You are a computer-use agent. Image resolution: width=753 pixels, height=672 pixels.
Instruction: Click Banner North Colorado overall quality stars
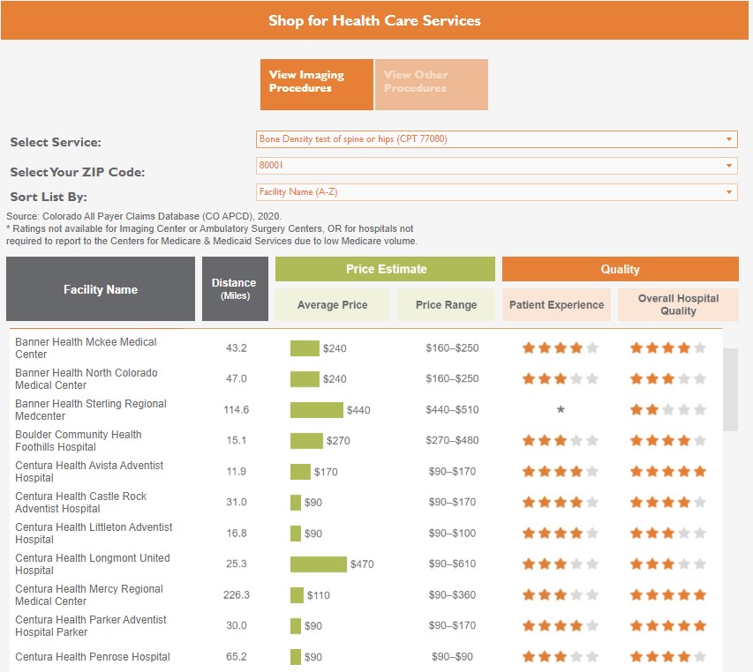[668, 379]
